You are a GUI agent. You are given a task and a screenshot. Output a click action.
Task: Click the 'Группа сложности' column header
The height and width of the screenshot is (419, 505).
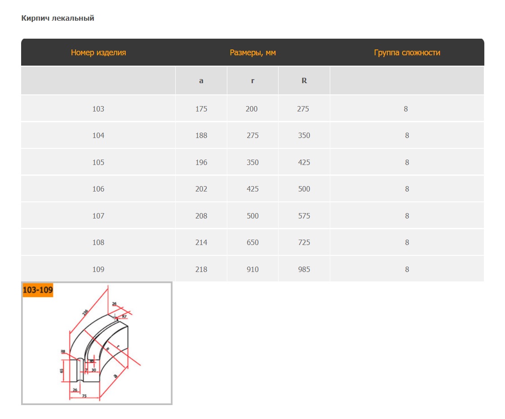coord(407,53)
